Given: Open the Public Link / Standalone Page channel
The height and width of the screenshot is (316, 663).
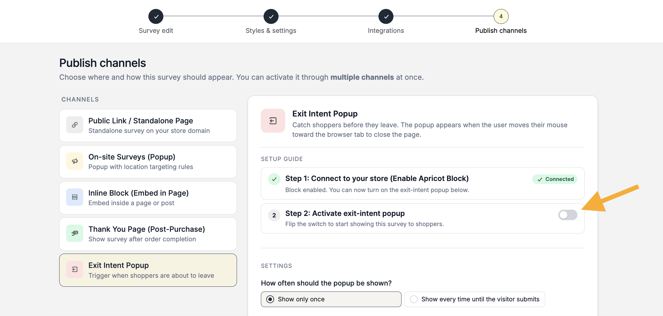Looking at the screenshot, I should 148,125.
